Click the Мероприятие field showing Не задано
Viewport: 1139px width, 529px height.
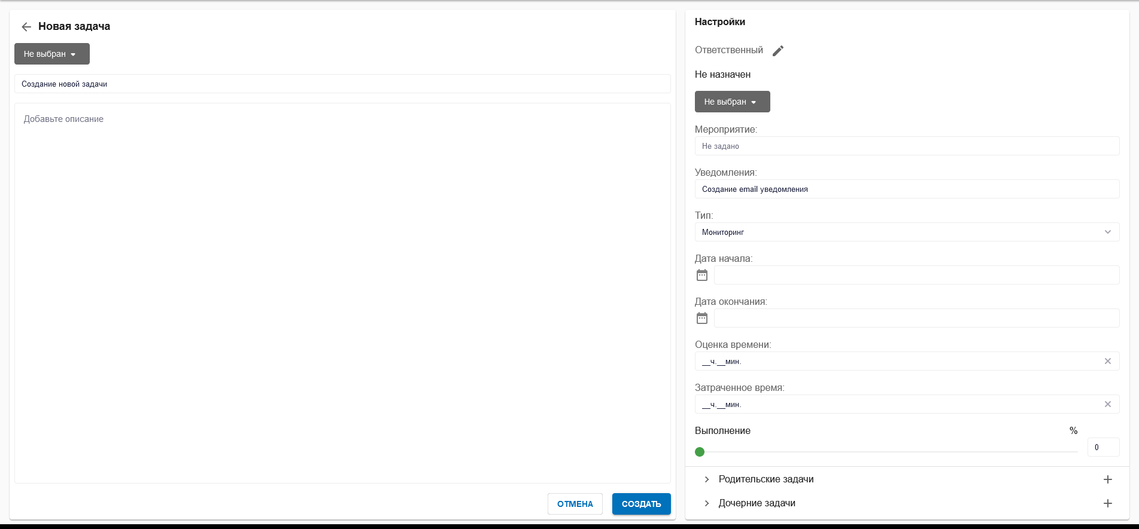click(906, 146)
